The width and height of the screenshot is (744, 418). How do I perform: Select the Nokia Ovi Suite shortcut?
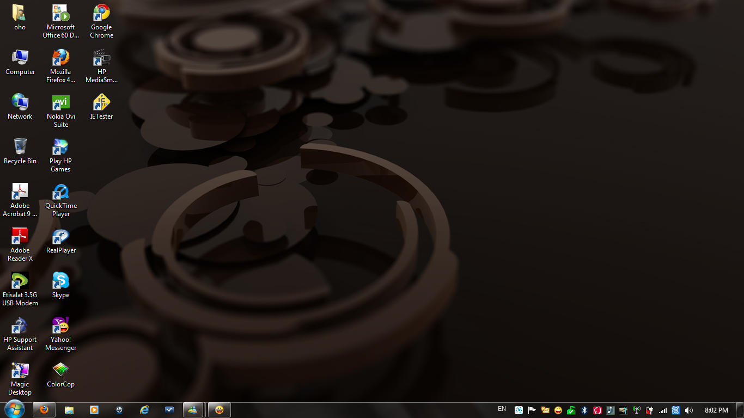[60, 102]
